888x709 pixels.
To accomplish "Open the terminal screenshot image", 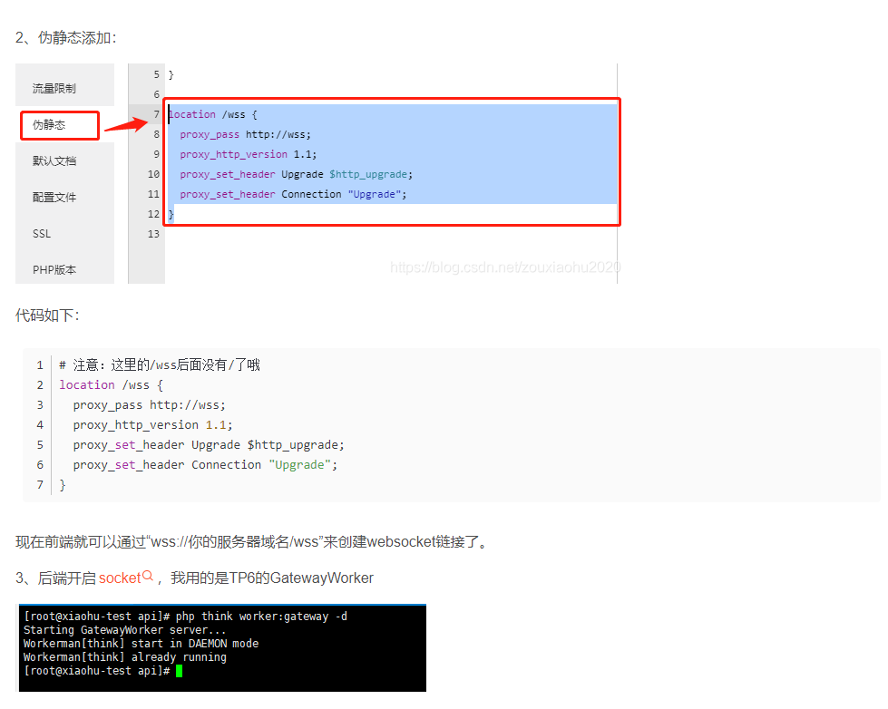I will point(222,647).
